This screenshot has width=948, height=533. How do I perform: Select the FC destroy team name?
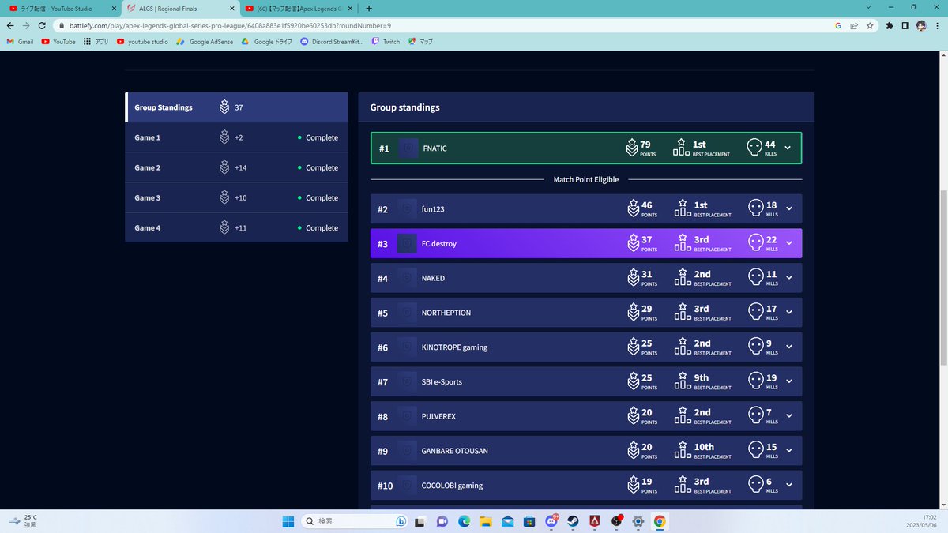(x=439, y=244)
